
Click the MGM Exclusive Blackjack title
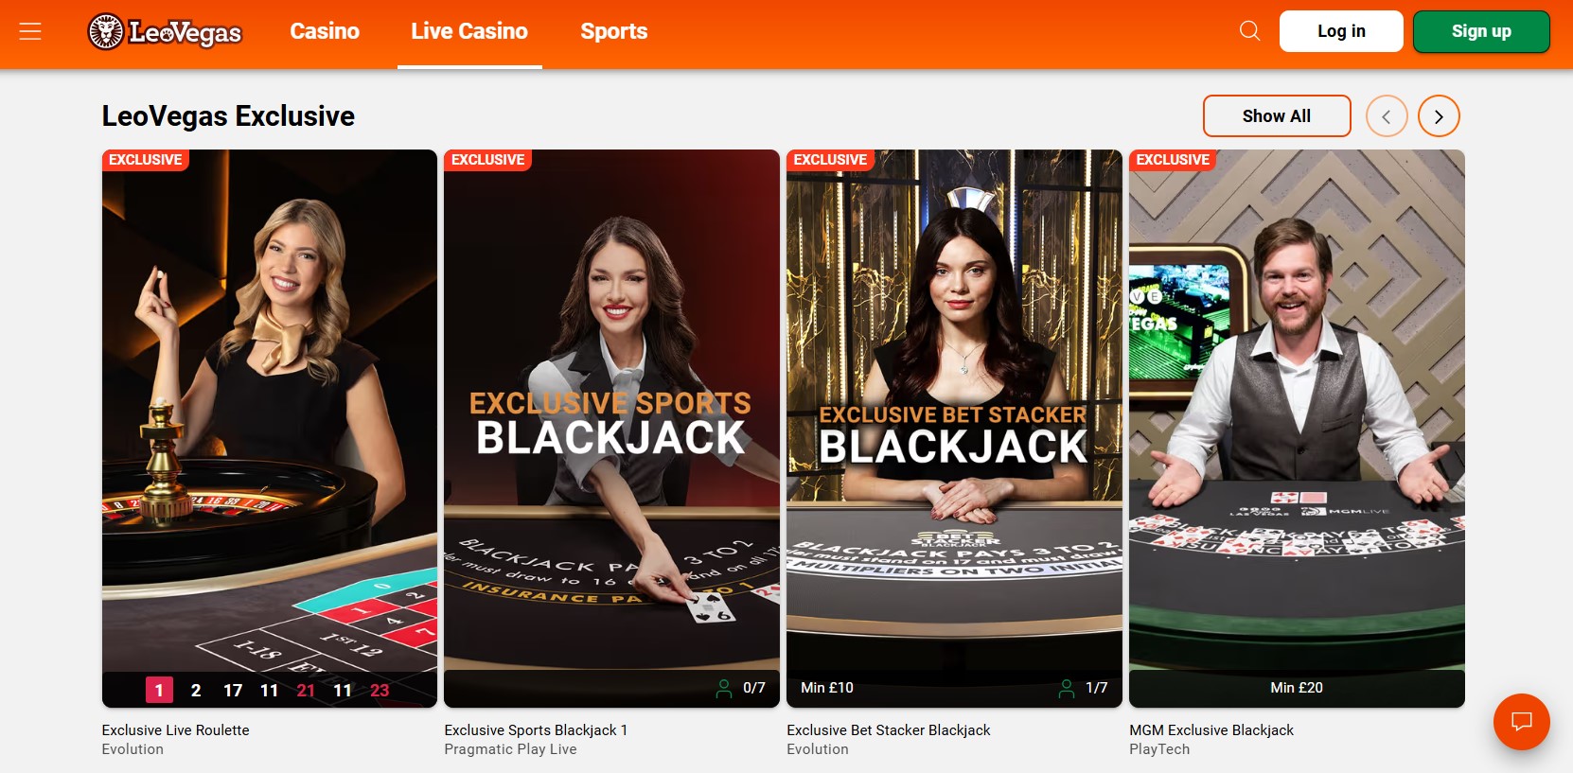click(x=1211, y=730)
